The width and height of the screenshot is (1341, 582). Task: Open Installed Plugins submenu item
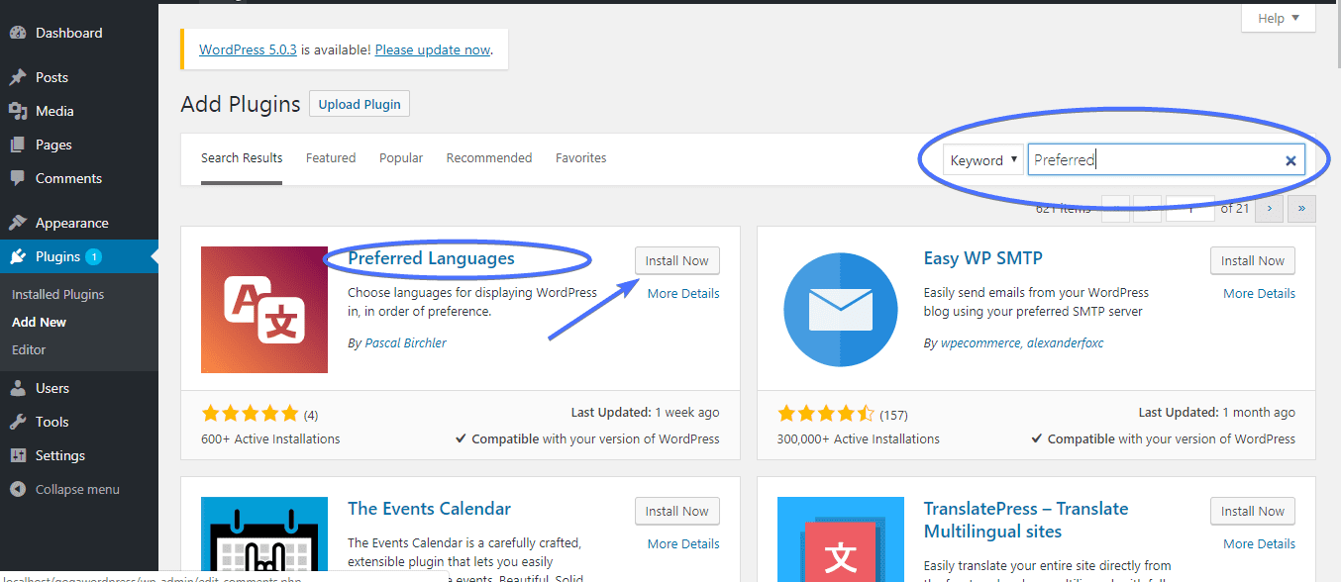(58, 294)
